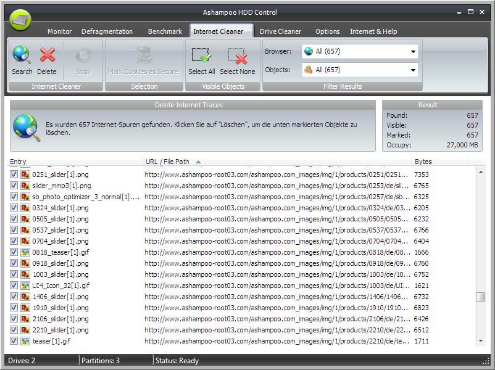
Task: Switch to the Drive Cleaner tab
Action: pyautogui.click(x=280, y=31)
